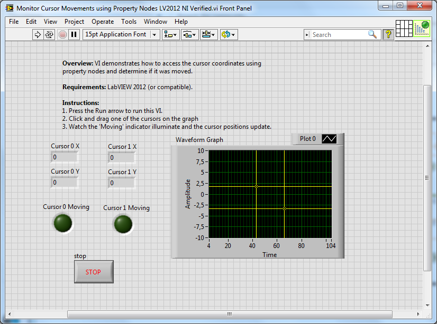The height and width of the screenshot is (324, 437).
Task: Open the Project menu
Action: 74,22
